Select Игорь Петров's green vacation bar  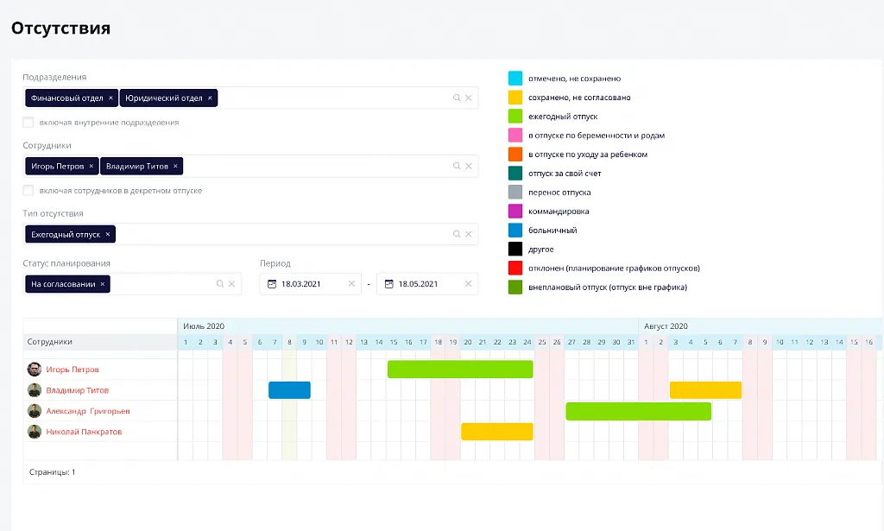coord(460,370)
